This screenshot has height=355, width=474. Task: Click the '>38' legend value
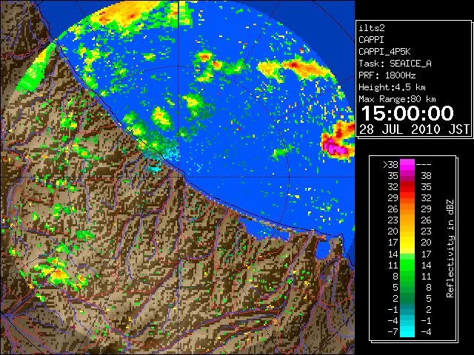[390, 165]
